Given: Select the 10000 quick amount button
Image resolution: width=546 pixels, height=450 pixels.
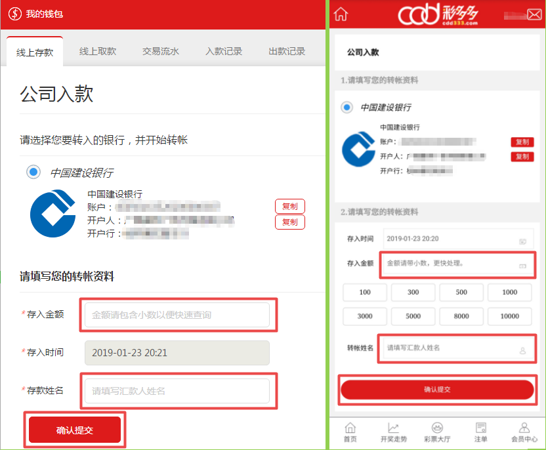Looking at the screenshot, I should pos(510,316).
